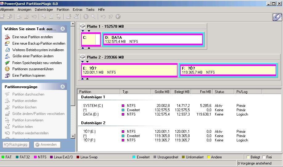This screenshot has height=167, width=283.
Task: Click the Platte 2 disk icon
Action: [83, 57]
